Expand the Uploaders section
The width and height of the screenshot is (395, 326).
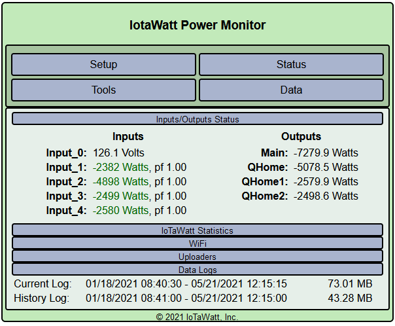[197, 257]
